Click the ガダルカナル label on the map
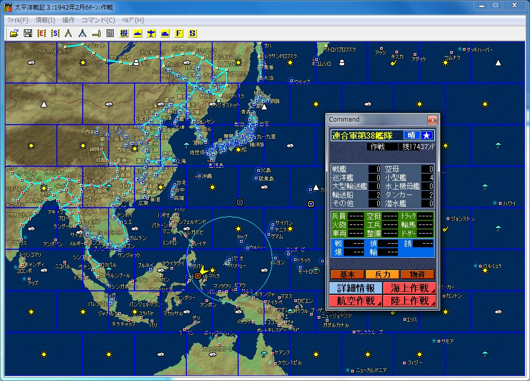530x381 pixels. (x=335, y=325)
